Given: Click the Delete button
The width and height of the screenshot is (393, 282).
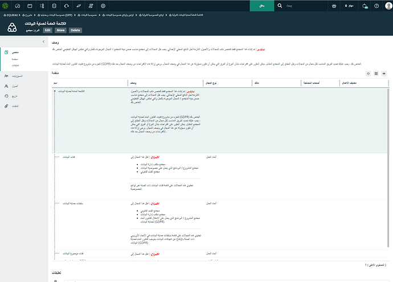Looking at the screenshot, I should point(75,30).
